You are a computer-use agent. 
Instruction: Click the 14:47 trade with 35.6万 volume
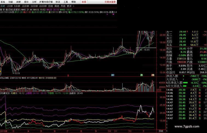point(186,102)
